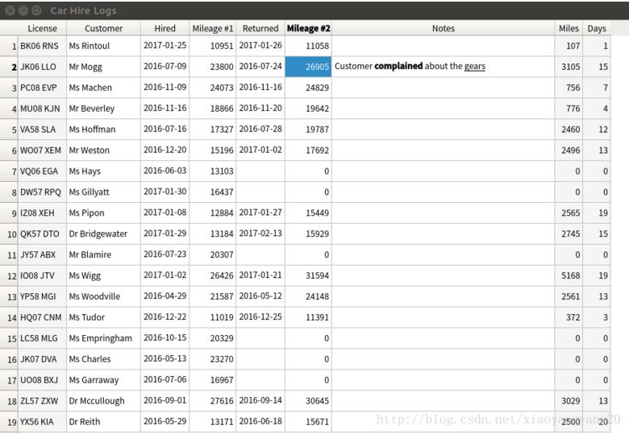The image size is (629, 438).
Task: Click miles cell 3029
Action: (x=569, y=401)
